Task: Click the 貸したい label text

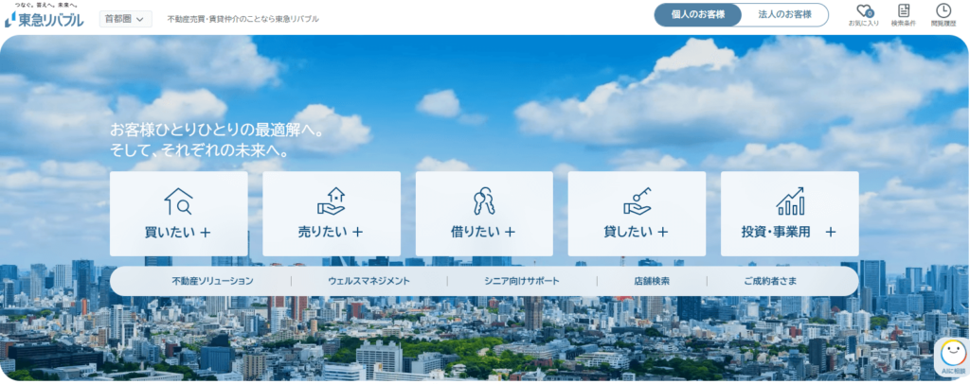Action: point(628,233)
